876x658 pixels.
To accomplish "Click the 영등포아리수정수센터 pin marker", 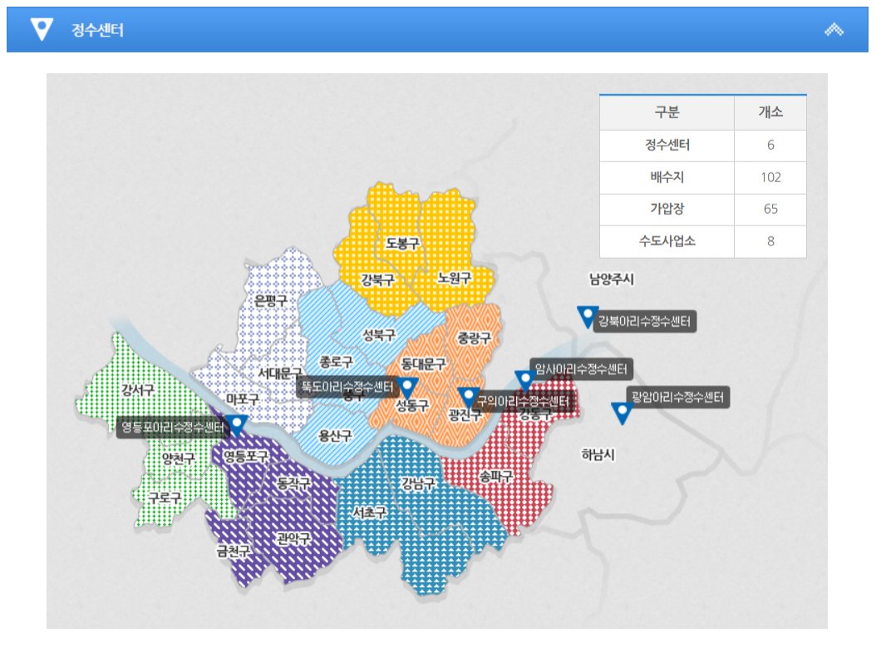I will click(237, 426).
